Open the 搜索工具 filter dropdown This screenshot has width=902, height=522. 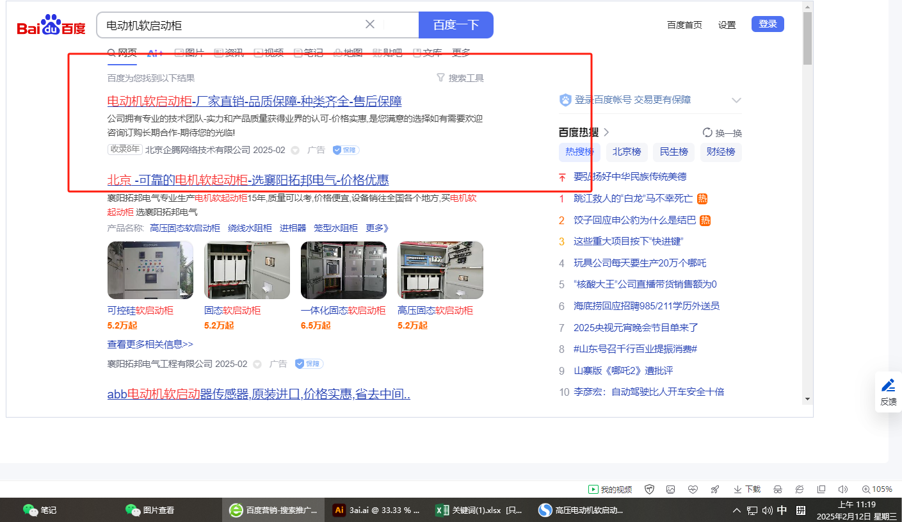point(460,78)
